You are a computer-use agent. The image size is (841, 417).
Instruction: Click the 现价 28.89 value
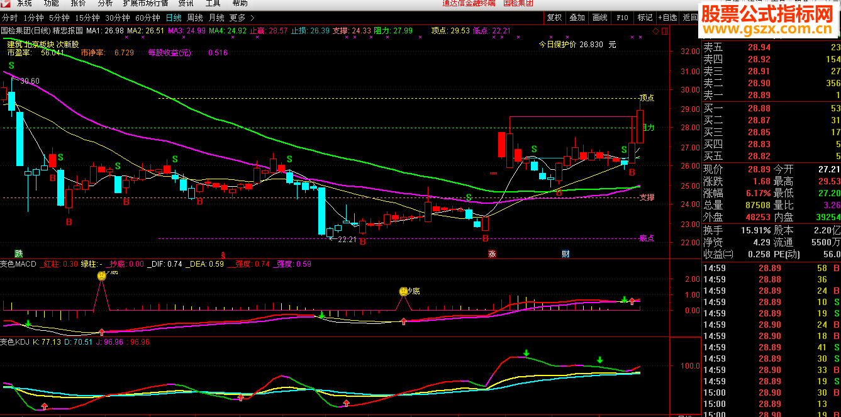point(759,170)
